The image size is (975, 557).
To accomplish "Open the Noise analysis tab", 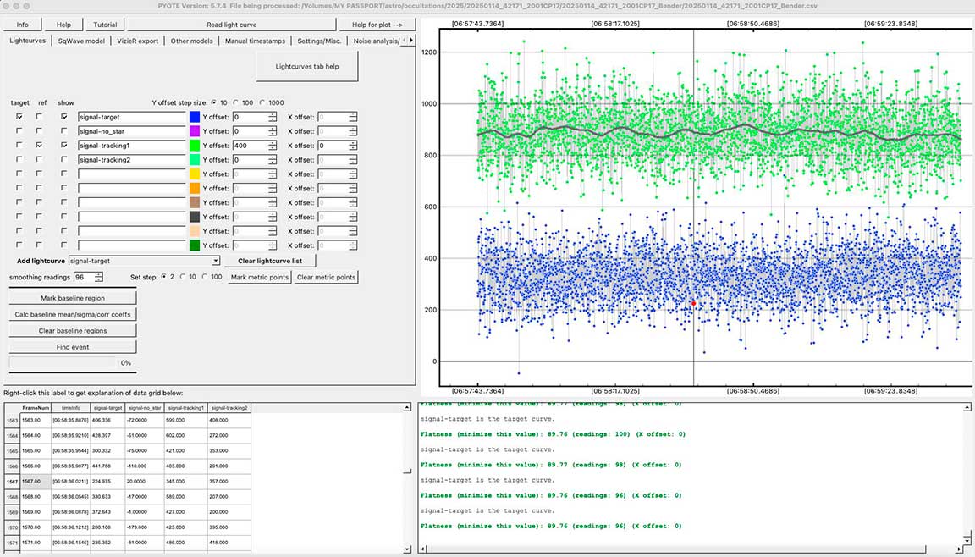I will pyautogui.click(x=376, y=41).
